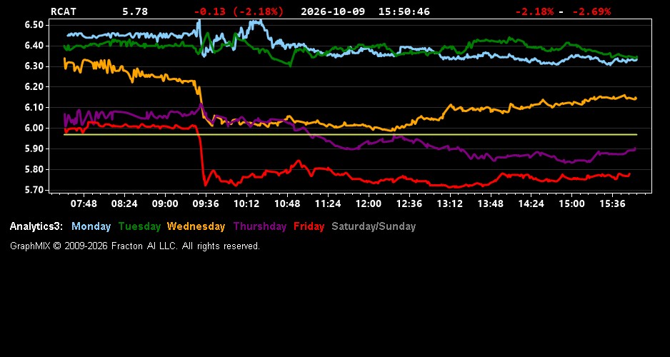670x357 pixels.
Task: Click the 10:48 time axis label
Action: click(287, 203)
